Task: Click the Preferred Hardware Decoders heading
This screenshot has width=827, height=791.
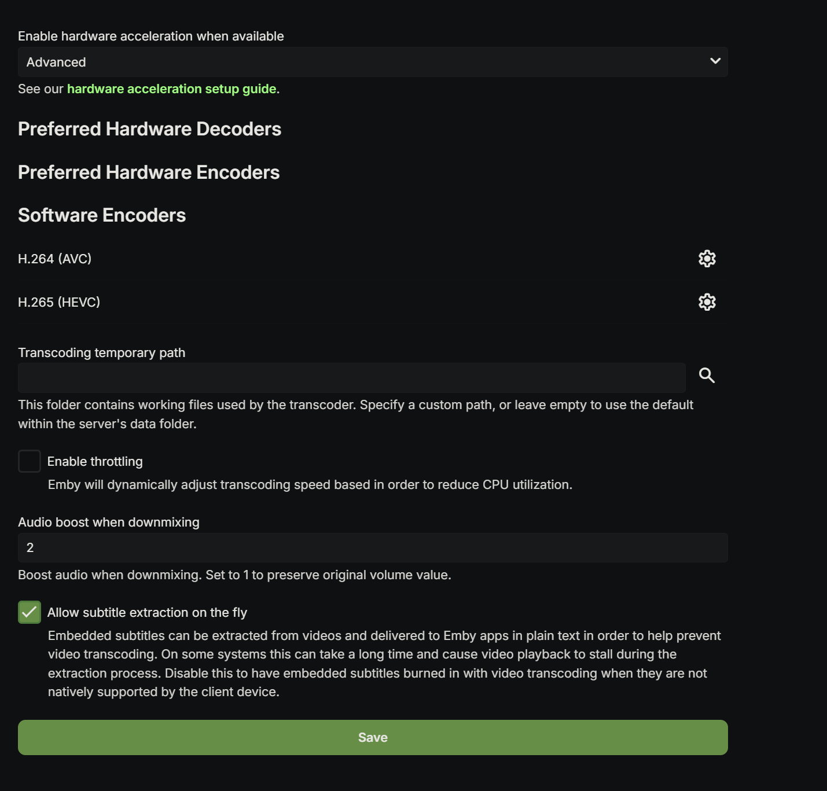Action: [x=149, y=129]
